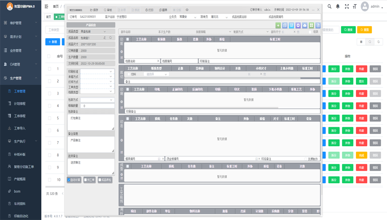Collapse the sidebar with the hamburger icon
387x220 pixels.
click(x=47, y=7)
